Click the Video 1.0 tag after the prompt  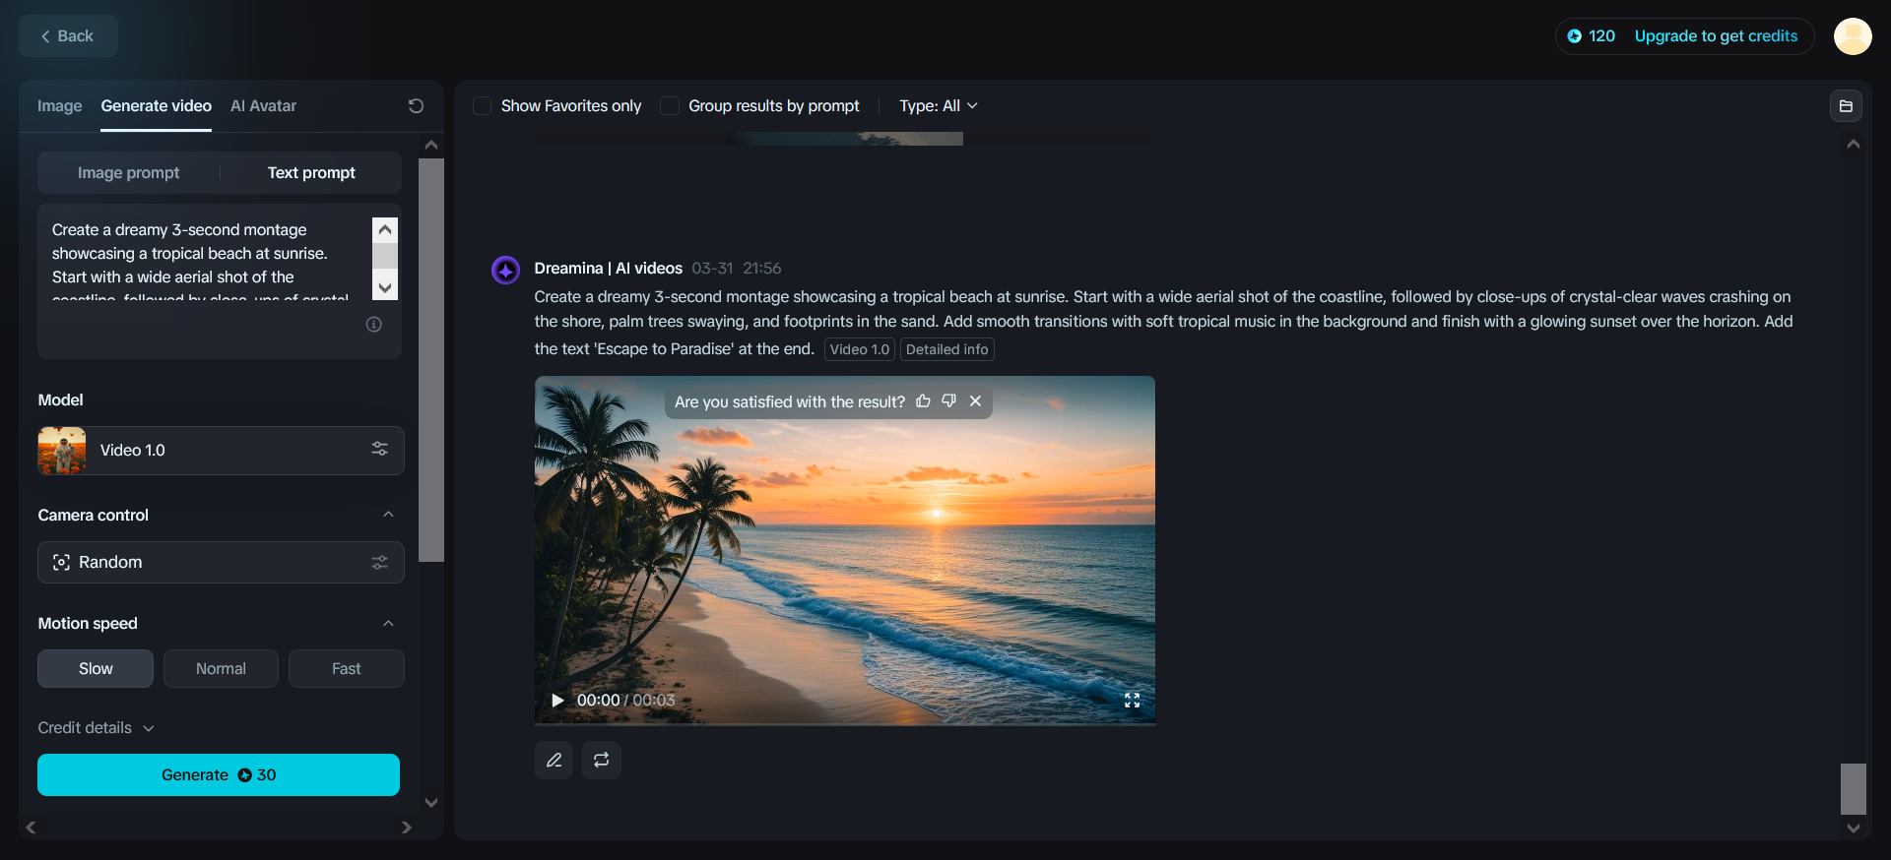pyautogui.click(x=859, y=349)
